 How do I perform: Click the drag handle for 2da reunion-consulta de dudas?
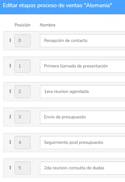10,168
